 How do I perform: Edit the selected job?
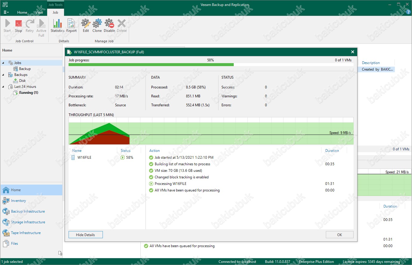(86, 26)
